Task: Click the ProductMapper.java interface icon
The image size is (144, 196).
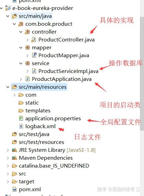Action: point(34,55)
